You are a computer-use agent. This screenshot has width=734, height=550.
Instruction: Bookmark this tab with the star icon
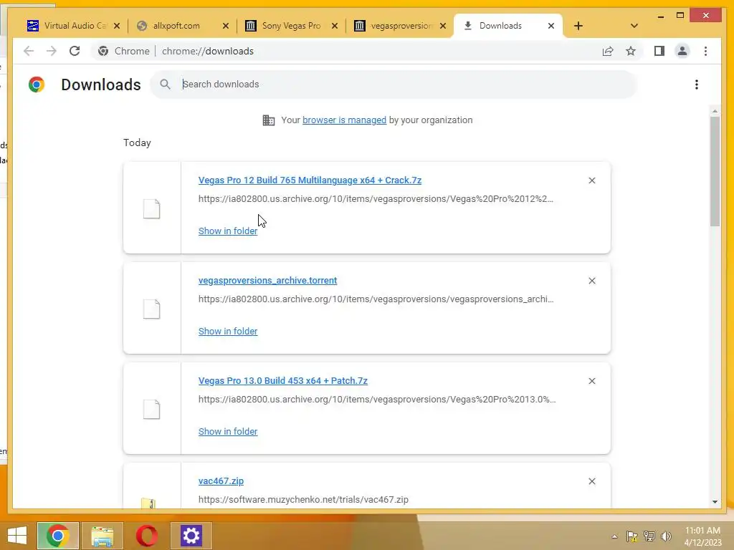[631, 51]
